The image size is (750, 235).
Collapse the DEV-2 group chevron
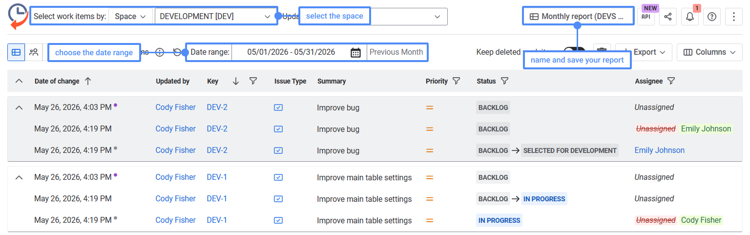coord(19,107)
